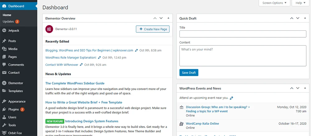Click the Tools wrench icon

tap(4, 125)
